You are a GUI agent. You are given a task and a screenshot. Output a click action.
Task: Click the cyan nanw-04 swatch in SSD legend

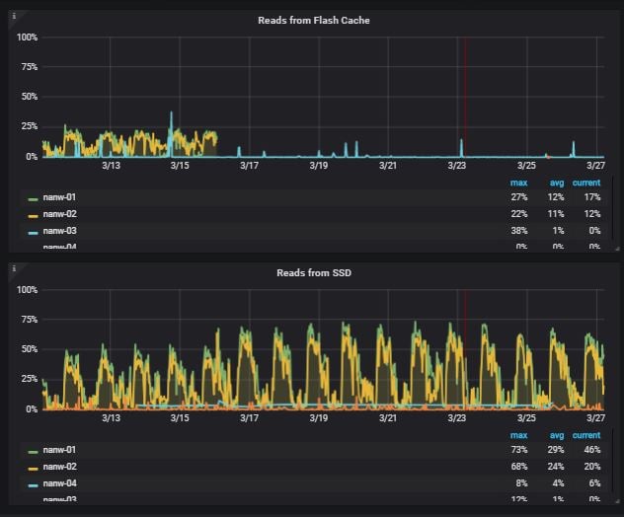point(33,485)
